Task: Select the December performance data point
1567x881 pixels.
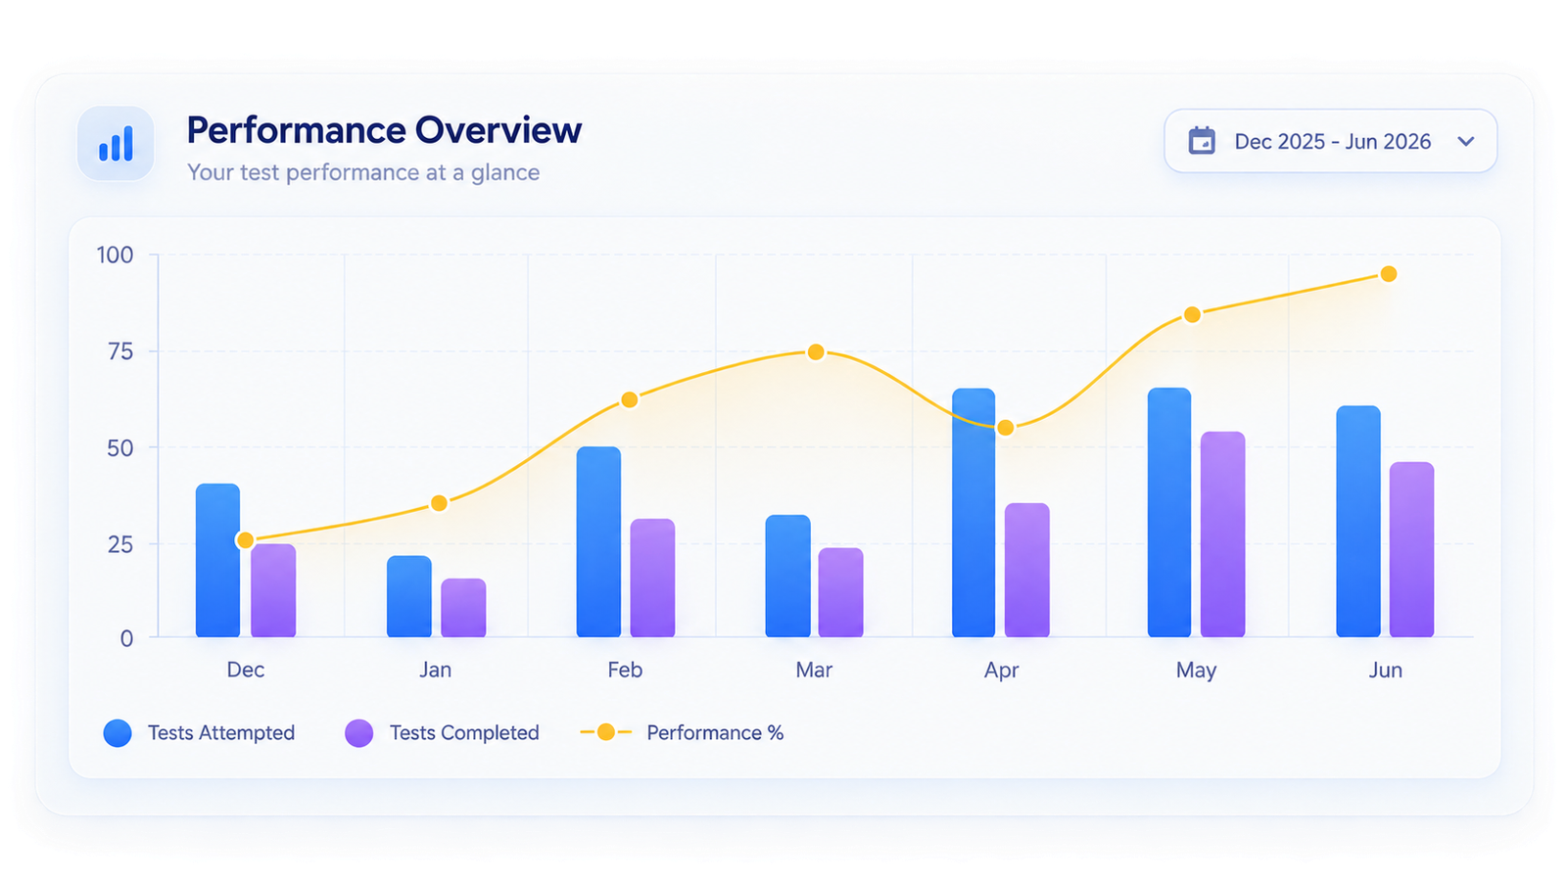Action: point(245,540)
